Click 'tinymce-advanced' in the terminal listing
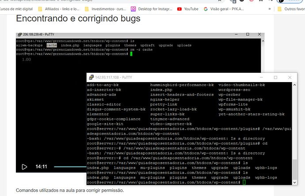The width and height of the screenshot is (305, 196). 170,119
